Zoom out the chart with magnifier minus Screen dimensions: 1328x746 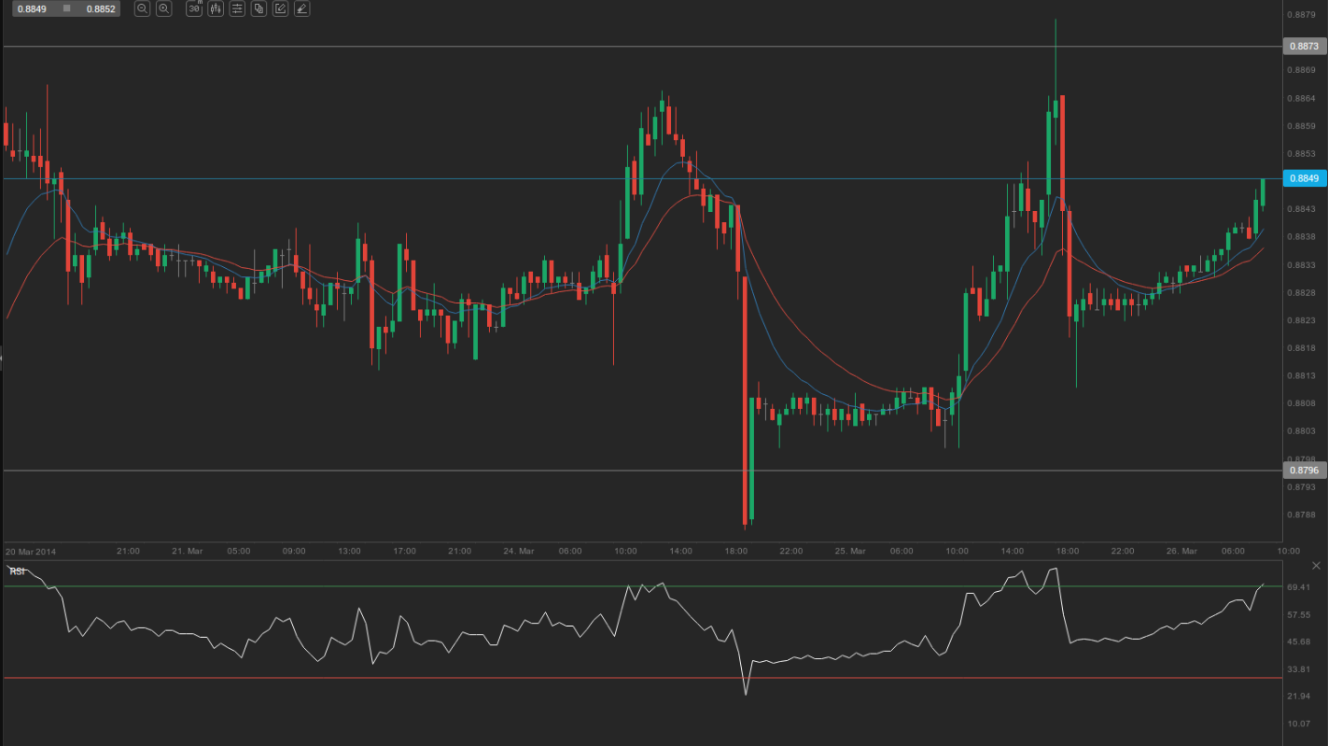[x=142, y=8]
